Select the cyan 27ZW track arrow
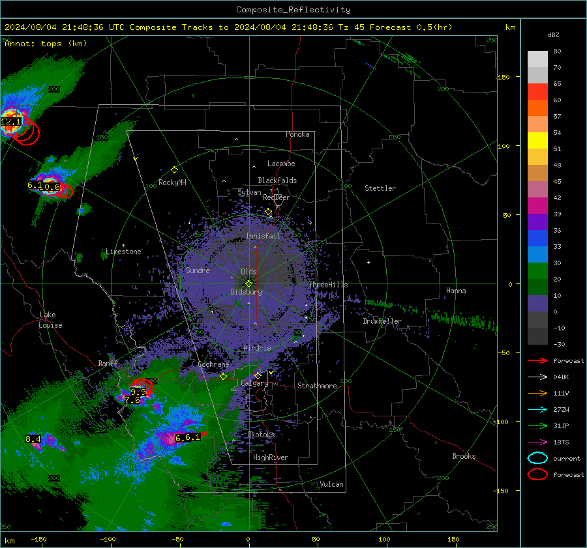 click(537, 410)
